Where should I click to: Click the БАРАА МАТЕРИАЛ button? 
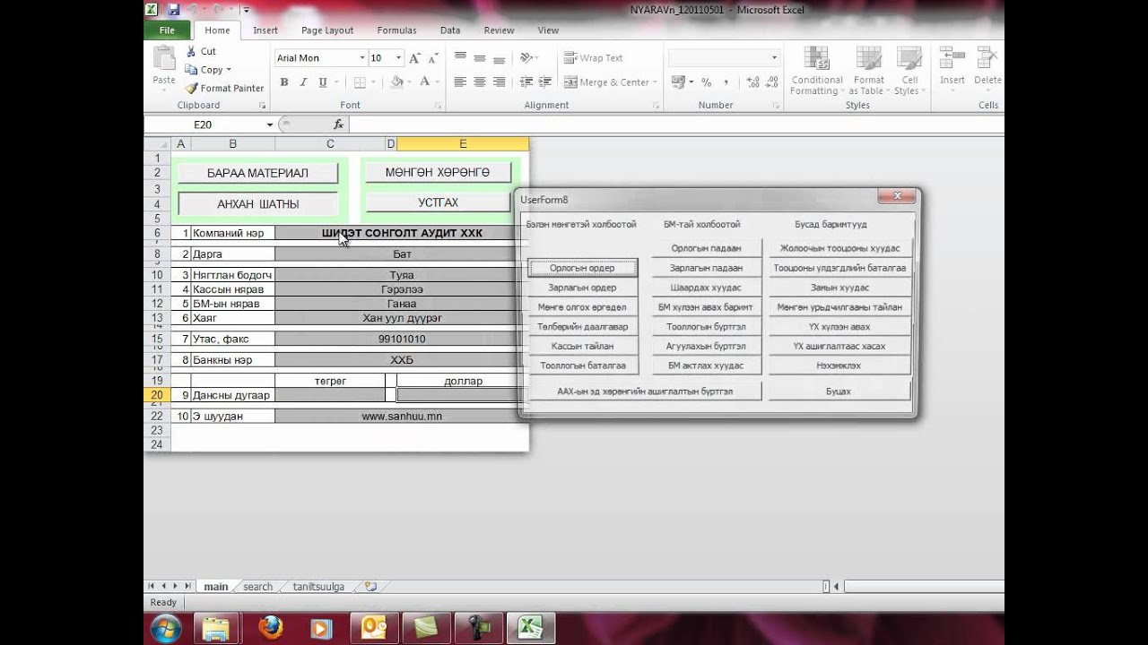click(x=257, y=173)
